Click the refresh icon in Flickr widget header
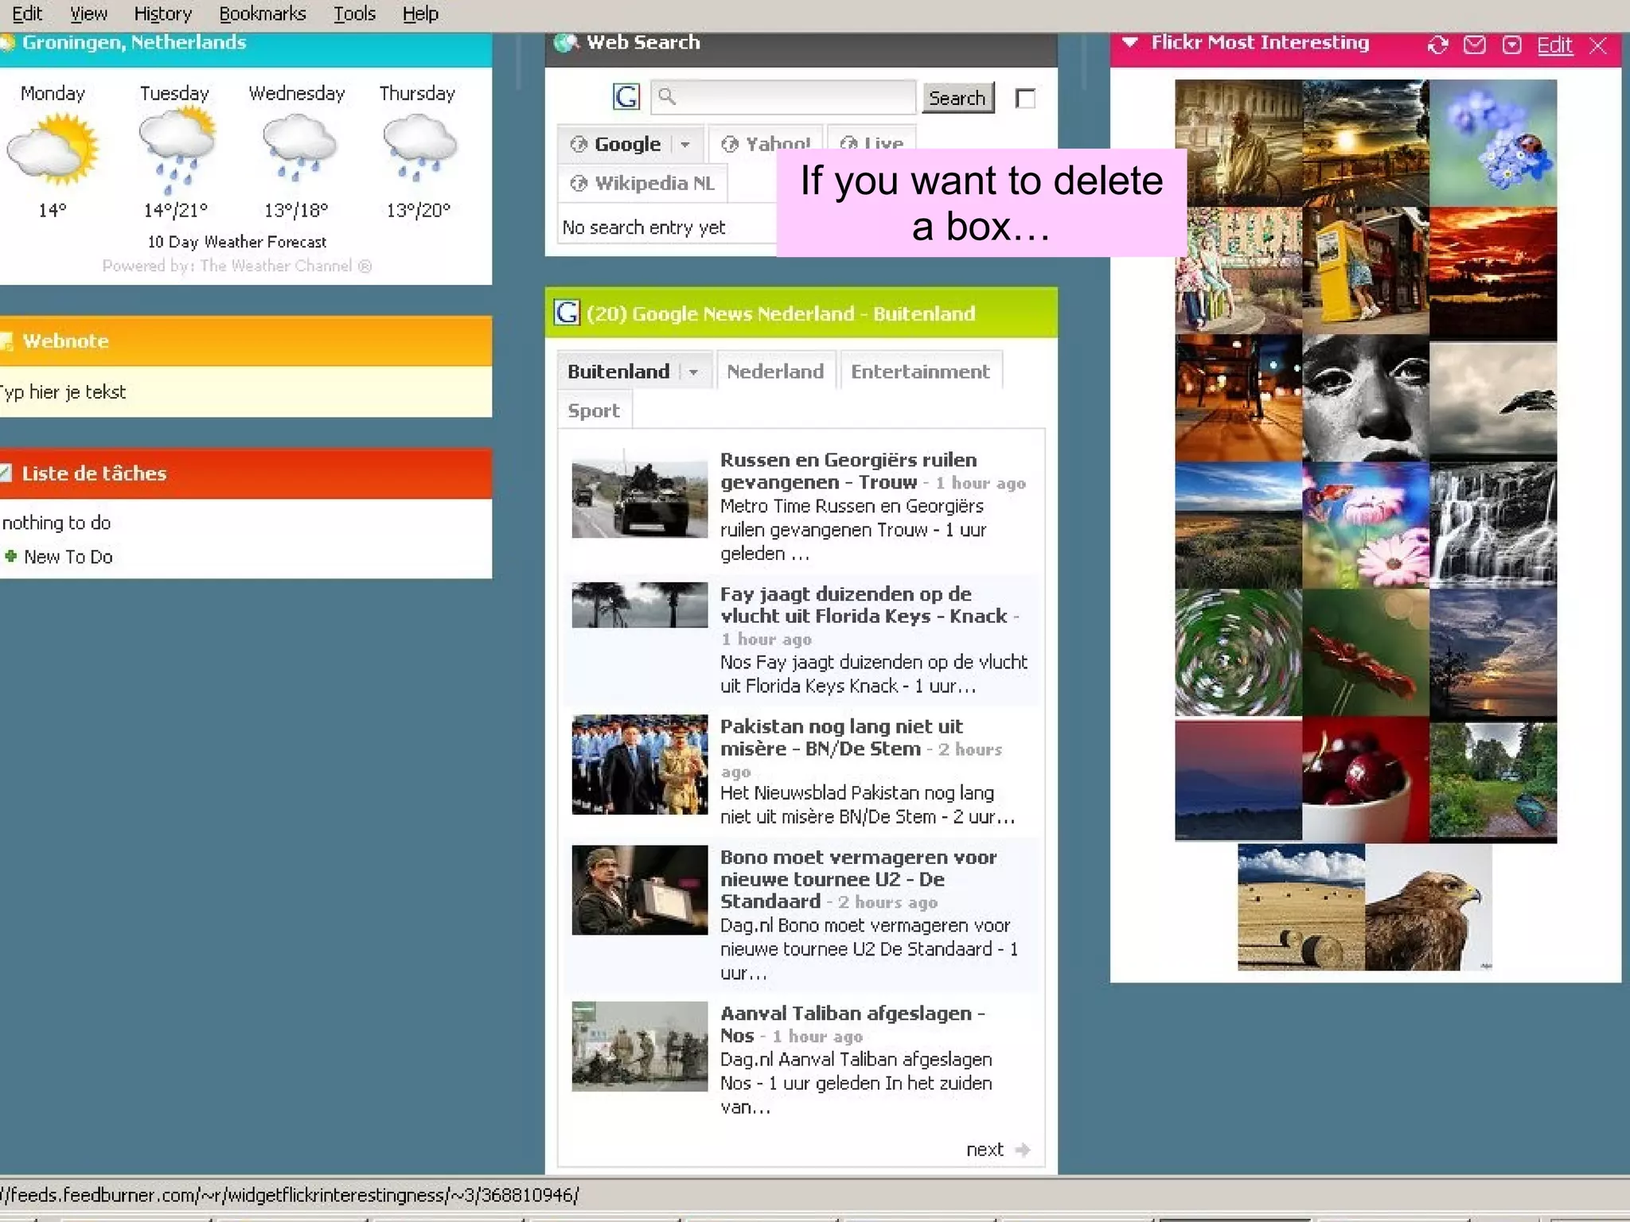The height and width of the screenshot is (1222, 1630). (x=1437, y=45)
